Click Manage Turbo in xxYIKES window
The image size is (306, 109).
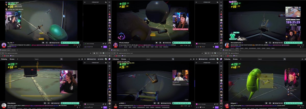[x=203, y=59]
